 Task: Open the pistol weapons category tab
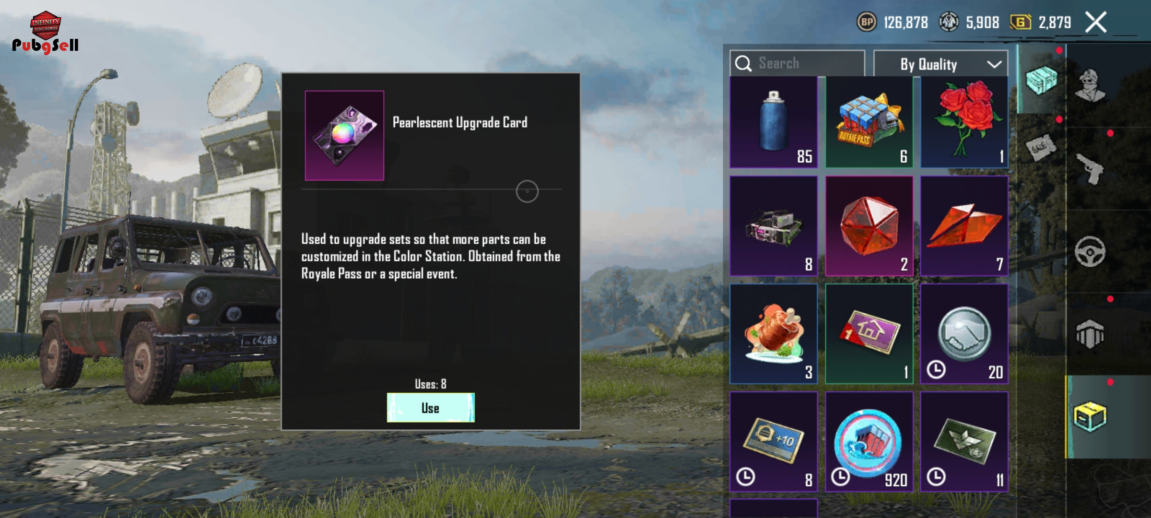point(1091,169)
